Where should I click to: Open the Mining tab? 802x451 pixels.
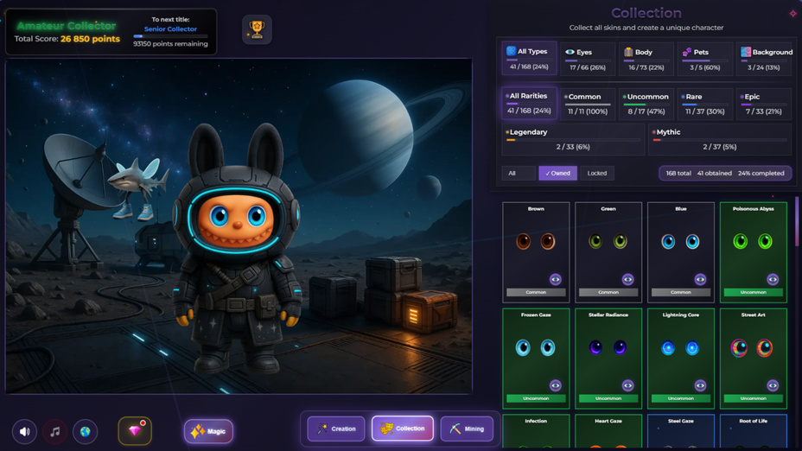pyautogui.click(x=467, y=429)
